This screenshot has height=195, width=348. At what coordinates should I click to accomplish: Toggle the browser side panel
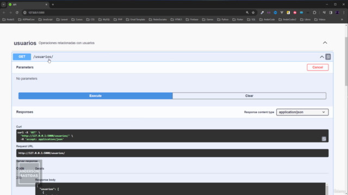[331, 12]
